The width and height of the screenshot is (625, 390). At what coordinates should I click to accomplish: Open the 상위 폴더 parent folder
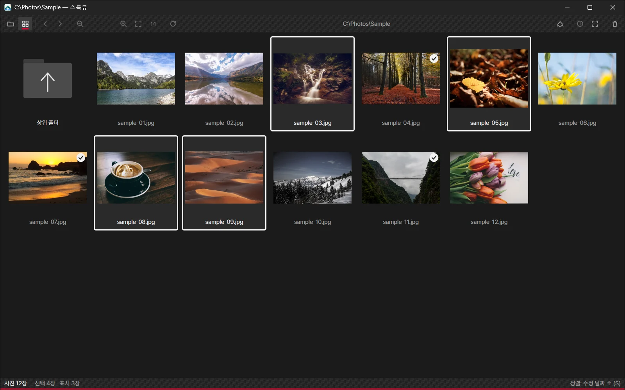48,84
